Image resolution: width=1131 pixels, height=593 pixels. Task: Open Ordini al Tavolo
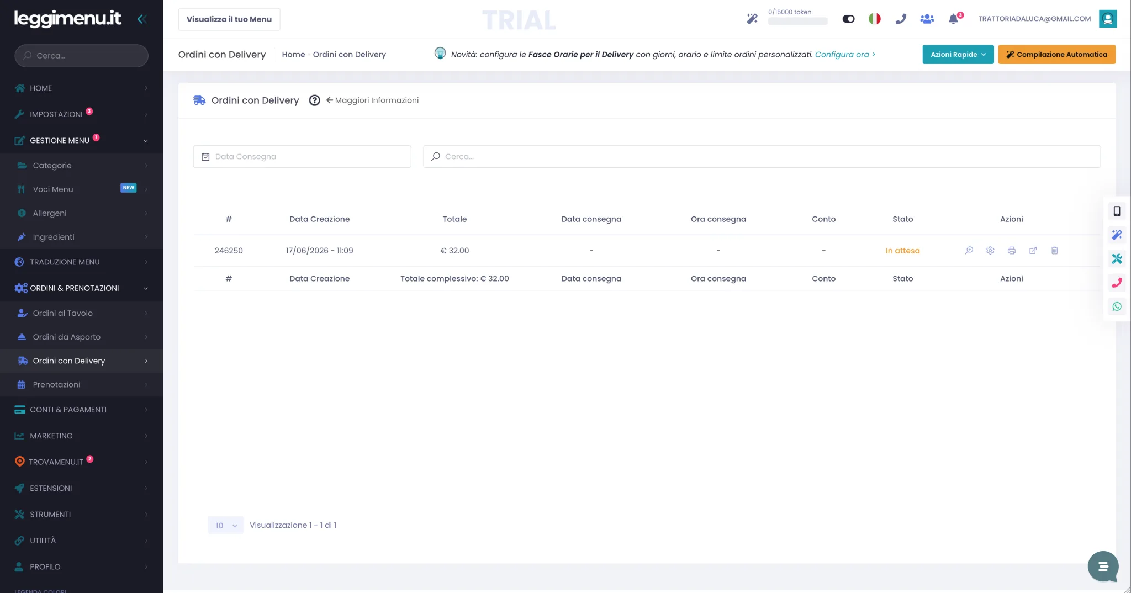(x=82, y=313)
